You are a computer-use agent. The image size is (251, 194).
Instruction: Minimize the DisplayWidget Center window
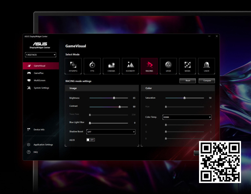pos(209,36)
